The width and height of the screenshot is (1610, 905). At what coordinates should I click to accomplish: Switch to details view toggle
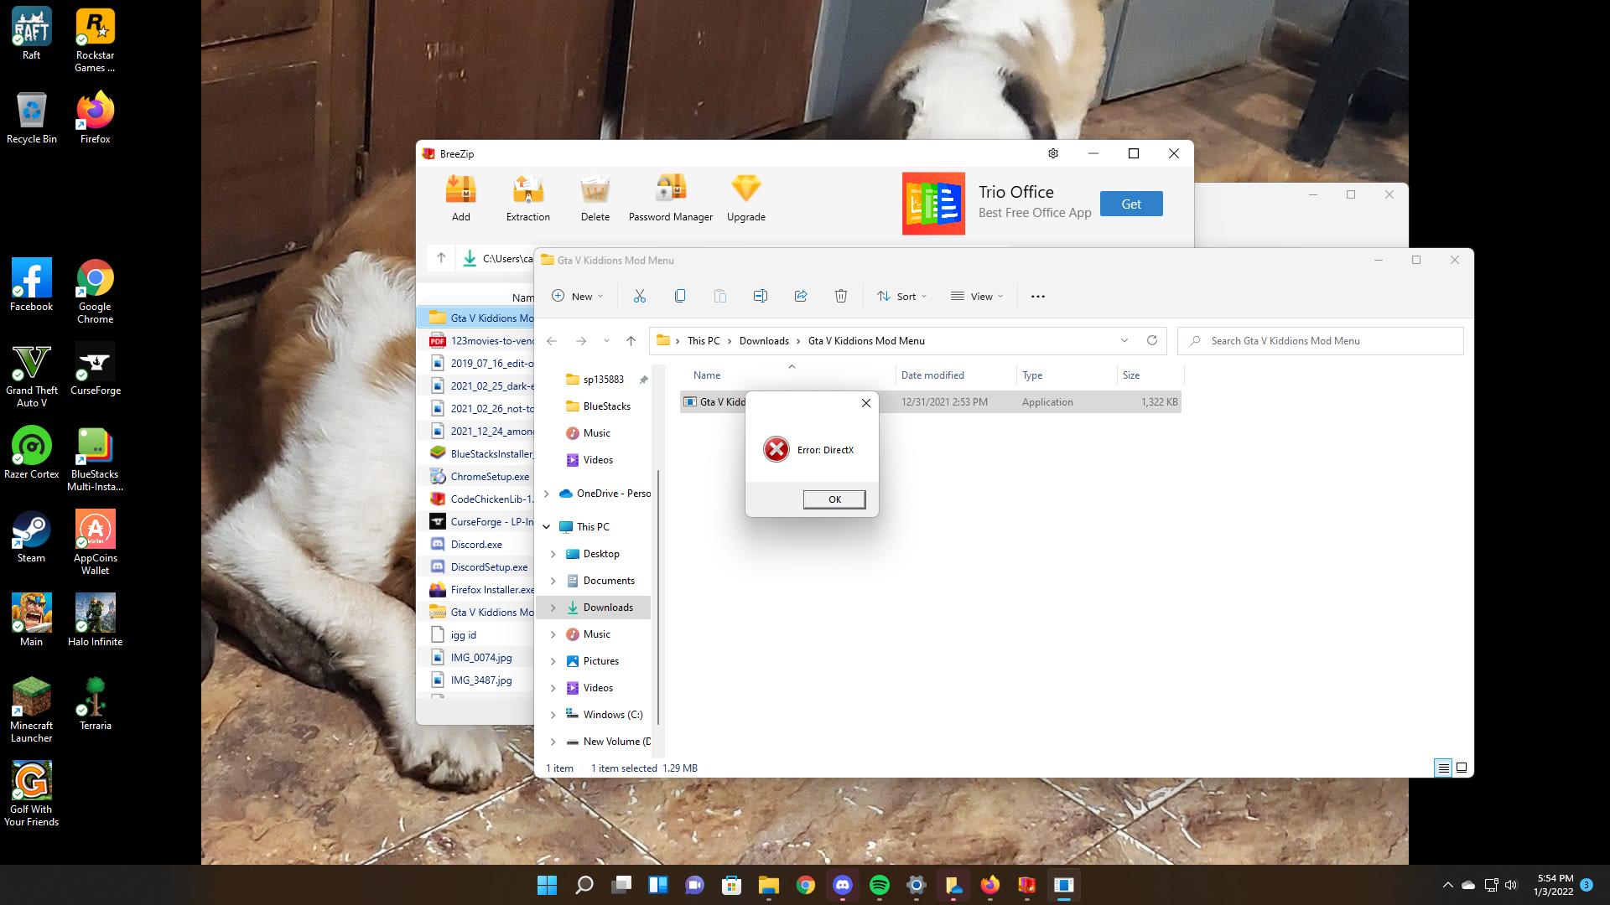tap(1443, 768)
